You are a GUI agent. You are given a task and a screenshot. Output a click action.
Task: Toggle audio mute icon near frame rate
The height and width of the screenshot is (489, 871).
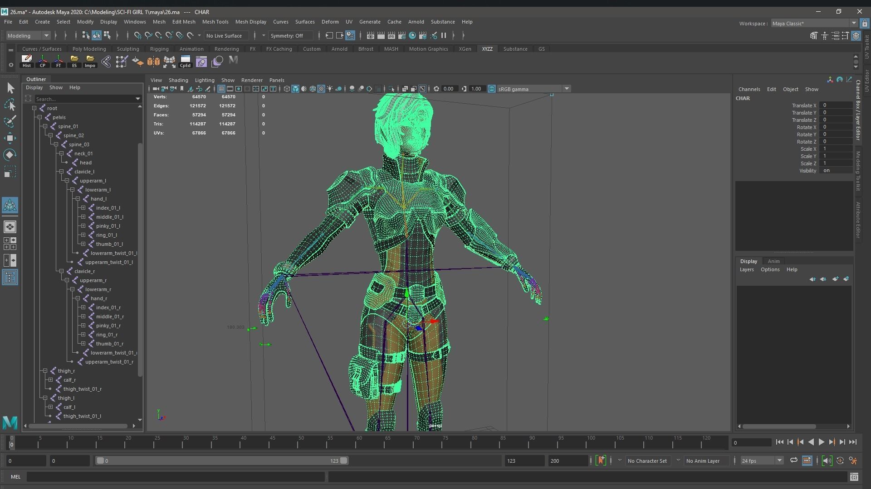827,461
